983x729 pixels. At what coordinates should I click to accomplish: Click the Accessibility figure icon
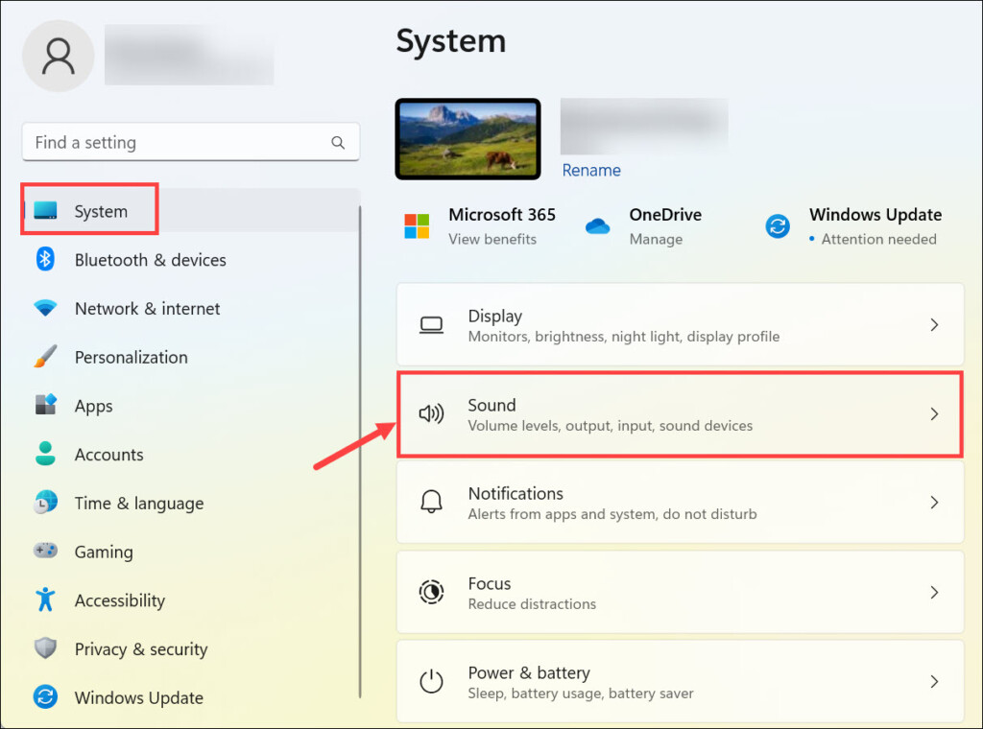[45, 600]
